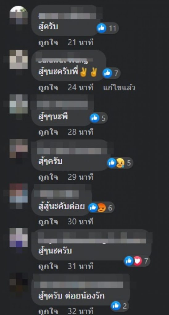Like the comment posted 24 minutes ago
The height and width of the screenshot is (315, 169).
click(48, 88)
